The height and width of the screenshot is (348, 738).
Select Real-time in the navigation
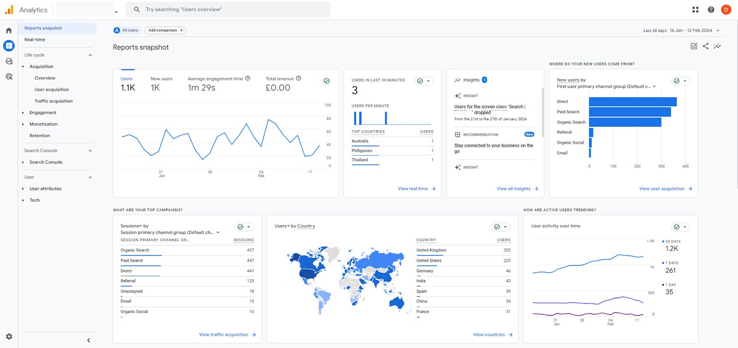click(35, 40)
